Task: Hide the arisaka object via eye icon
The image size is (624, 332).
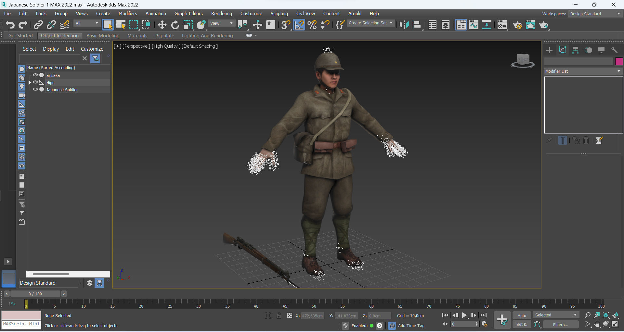Action: tap(35, 75)
